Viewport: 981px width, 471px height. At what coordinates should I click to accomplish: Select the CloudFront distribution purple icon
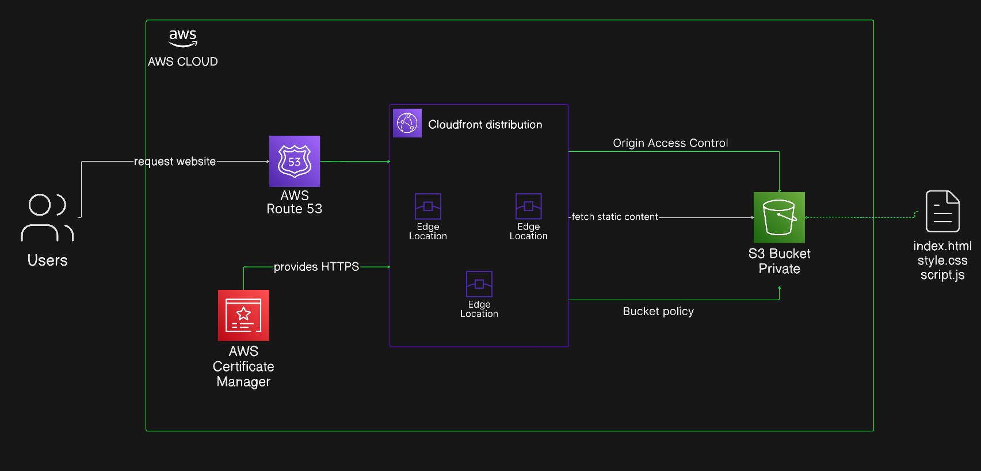click(407, 123)
